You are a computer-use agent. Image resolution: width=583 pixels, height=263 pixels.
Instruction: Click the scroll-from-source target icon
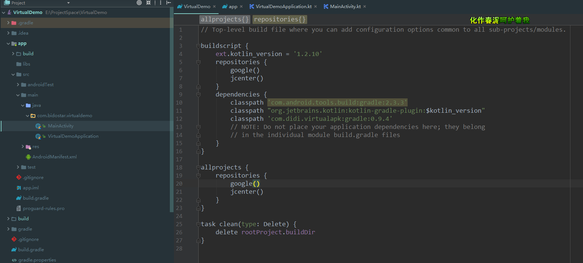(139, 3)
